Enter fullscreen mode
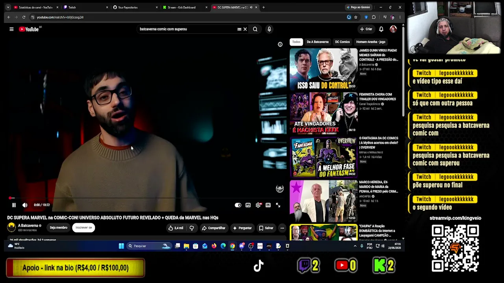The height and width of the screenshot is (283, 504). pyautogui.click(x=278, y=205)
